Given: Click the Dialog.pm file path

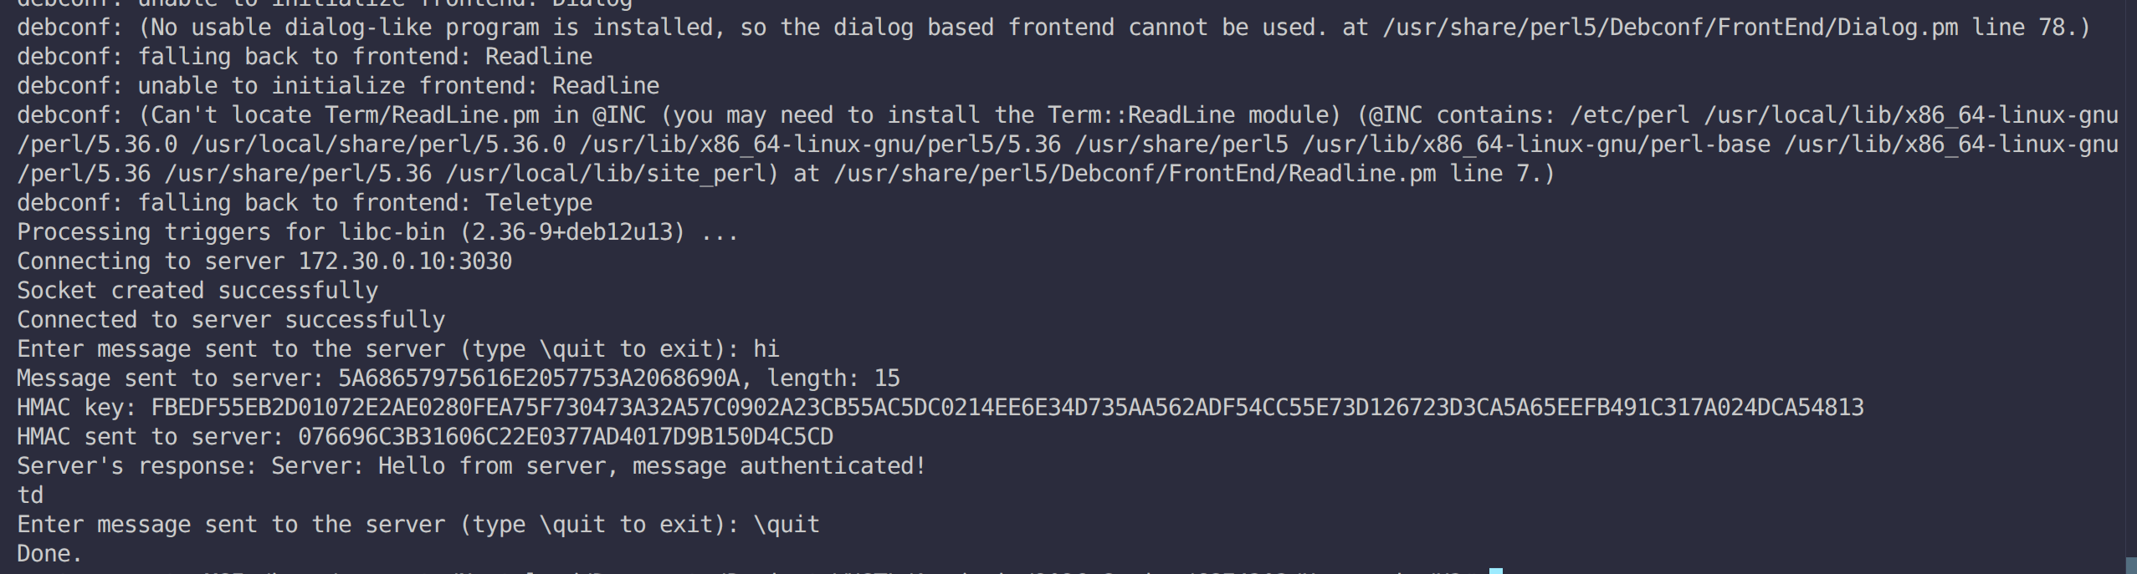Looking at the screenshot, I should pos(1670,28).
